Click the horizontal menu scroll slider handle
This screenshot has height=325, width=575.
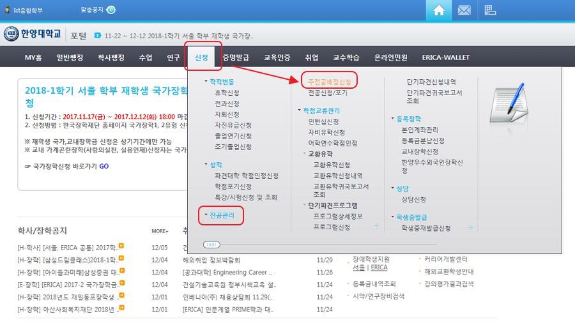(x=211, y=245)
